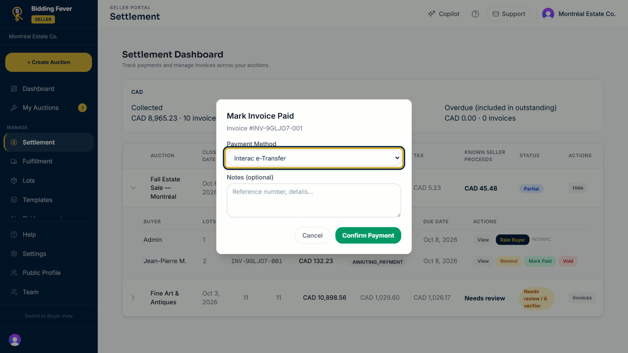Click the Team people icon
This screenshot has width=628, height=353.
point(14,292)
